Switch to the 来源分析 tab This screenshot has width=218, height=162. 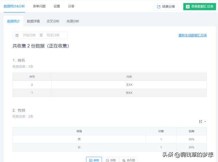(73, 21)
